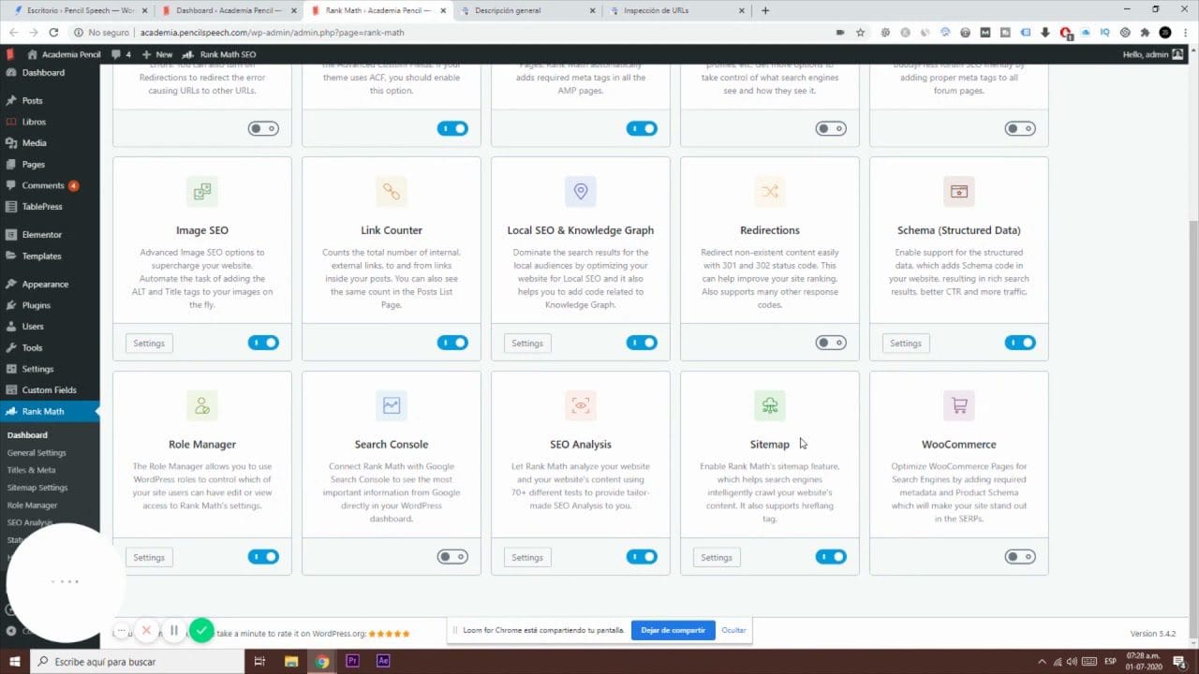Viewport: 1199px width, 674px height.
Task: Bookmark this page with the star icon
Action: (x=860, y=32)
